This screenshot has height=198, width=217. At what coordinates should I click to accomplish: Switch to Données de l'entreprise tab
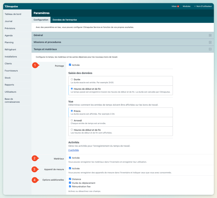coord(64,20)
